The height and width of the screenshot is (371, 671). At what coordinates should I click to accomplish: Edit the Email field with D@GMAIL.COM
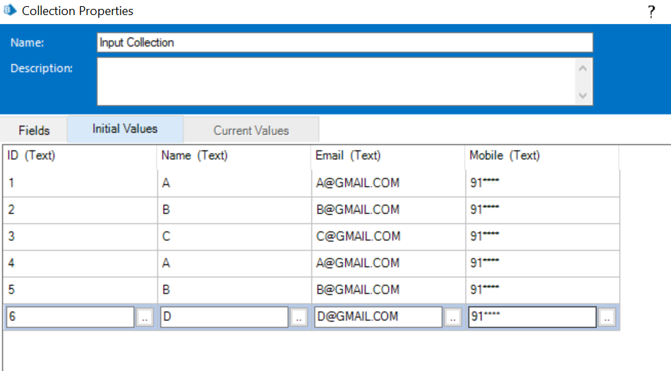click(x=378, y=317)
